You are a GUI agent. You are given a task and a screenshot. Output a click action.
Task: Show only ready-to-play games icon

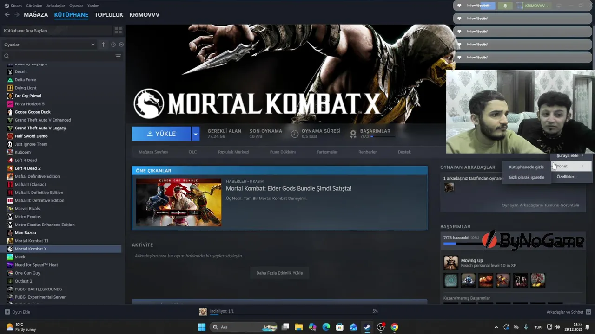pyautogui.click(x=121, y=45)
